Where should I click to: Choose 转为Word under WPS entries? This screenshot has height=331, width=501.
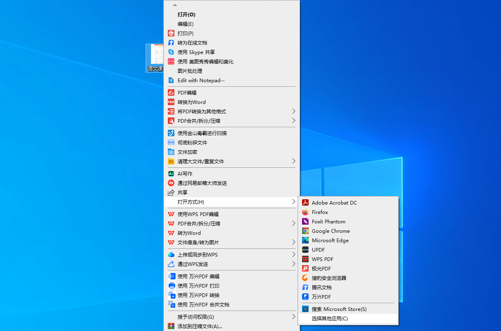pyautogui.click(x=231, y=233)
